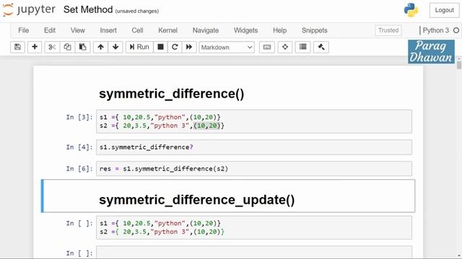Open the Cell menu
This screenshot has height=259, width=462.
coord(138,30)
